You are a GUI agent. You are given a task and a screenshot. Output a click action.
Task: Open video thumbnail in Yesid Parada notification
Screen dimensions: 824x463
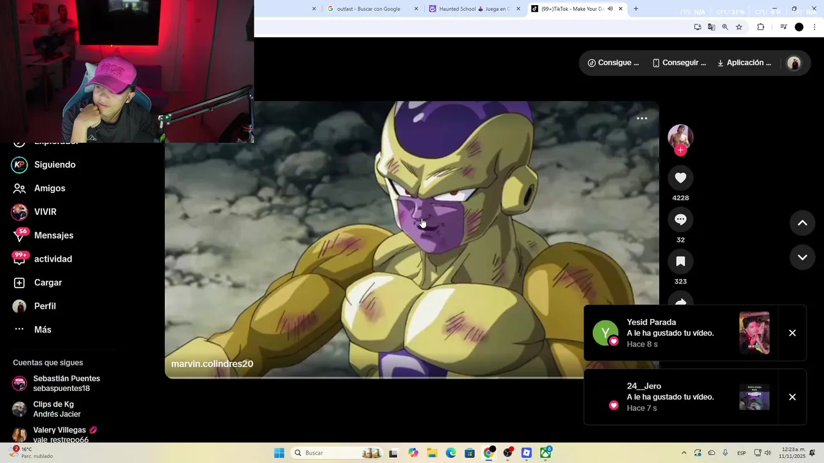(754, 333)
